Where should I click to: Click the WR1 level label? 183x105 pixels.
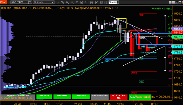134,93
